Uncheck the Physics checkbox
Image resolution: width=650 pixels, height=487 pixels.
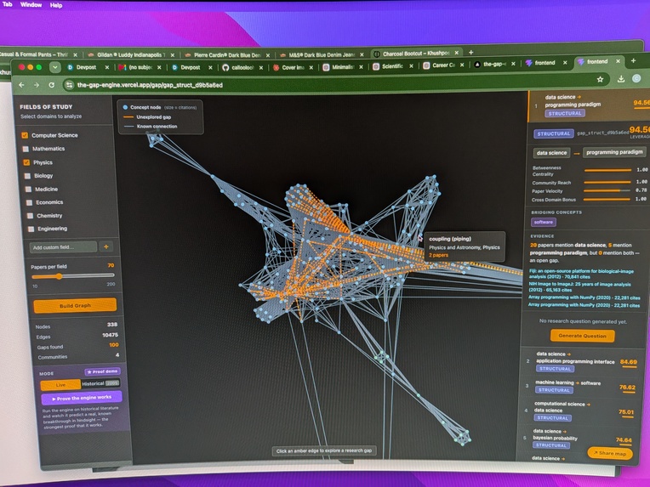26,162
